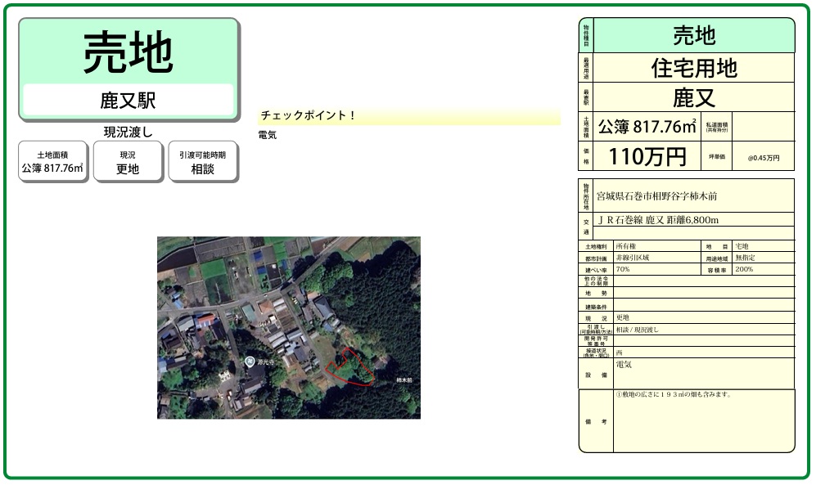816x485 pixels.
Task: Click the チェックポイント！ yellow heading bar
Action: [x=409, y=116]
